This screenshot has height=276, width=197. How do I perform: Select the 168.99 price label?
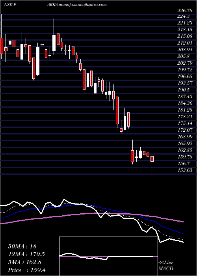(x=184, y=136)
